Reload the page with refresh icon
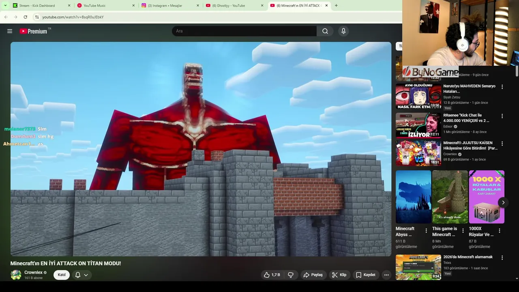The image size is (519, 292). [25, 17]
